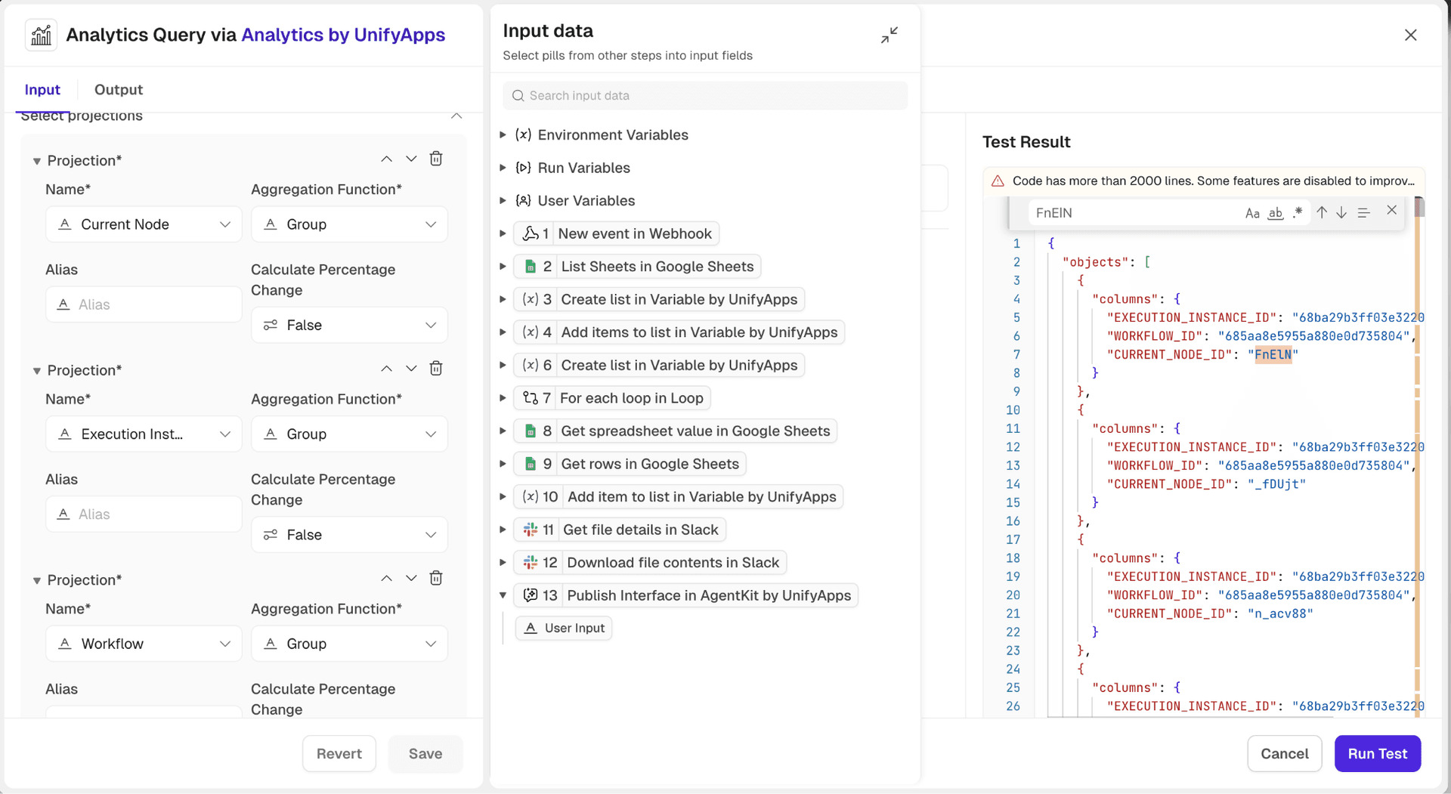Image resolution: width=1451 pixels, height=794 pixels.
Task: Switch to the Output tab
Action: [x=119, y=90]
